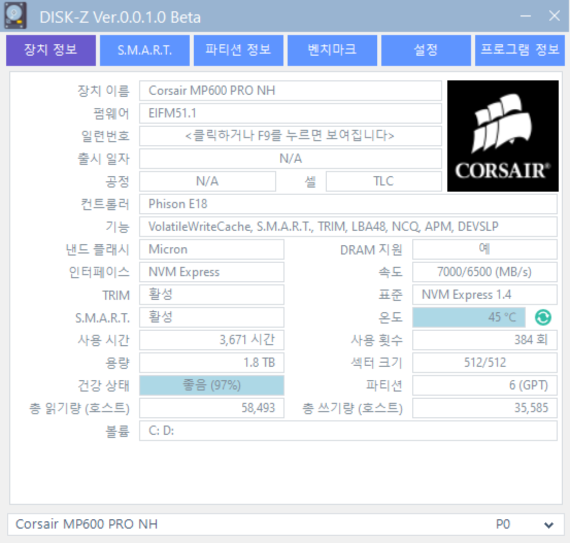Viewport: 570px width, 543px height.
Task: Go to the 벤치마크 tab
Action: coord(332,50)
